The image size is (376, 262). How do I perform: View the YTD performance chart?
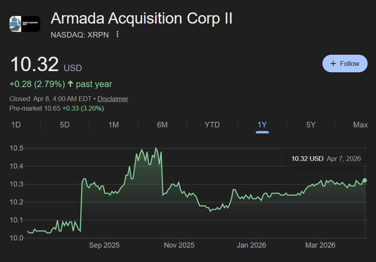212,125
